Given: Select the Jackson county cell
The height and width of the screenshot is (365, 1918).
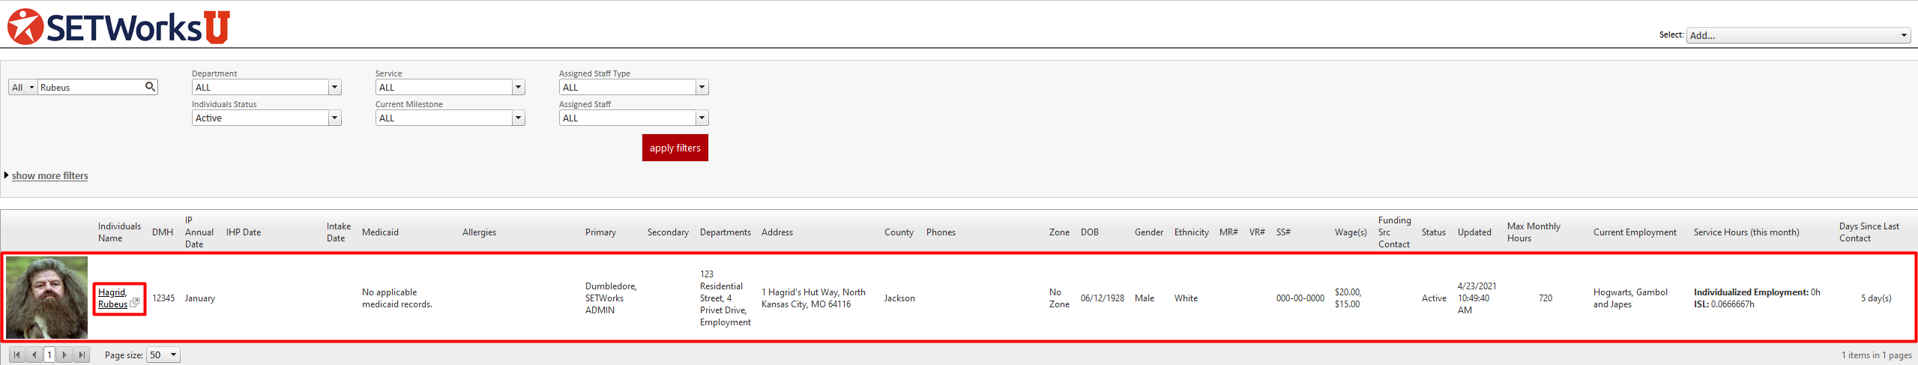Looking at the screenshot, I should coord(899,298).
